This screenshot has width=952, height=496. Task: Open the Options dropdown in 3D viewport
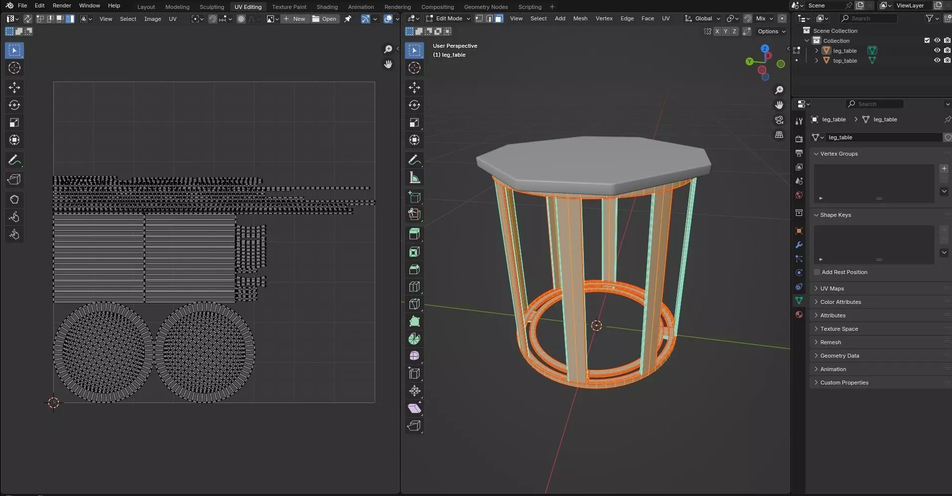tap(771, 31)
